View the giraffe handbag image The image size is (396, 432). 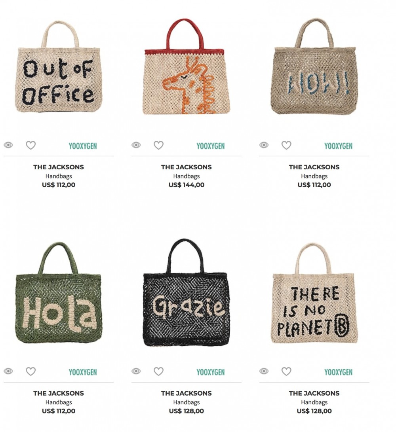click(x=187, y=66)
